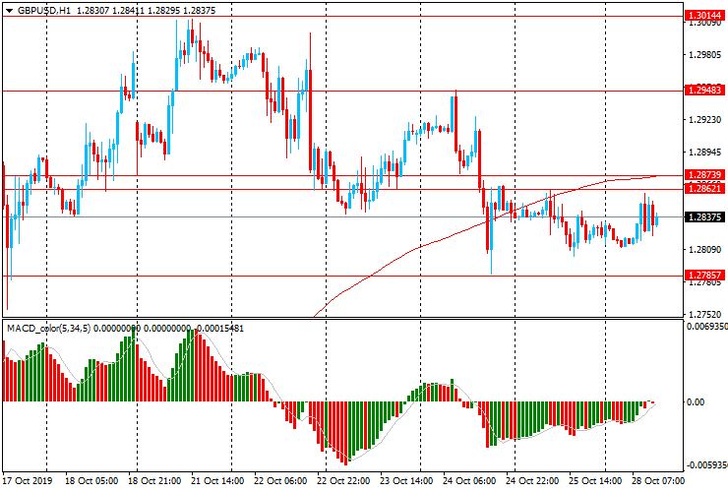This screenshot has height=492, width=728.
Task: Click the 22 Oct 22:00 time axis label
Action: (x=343, y=480)
